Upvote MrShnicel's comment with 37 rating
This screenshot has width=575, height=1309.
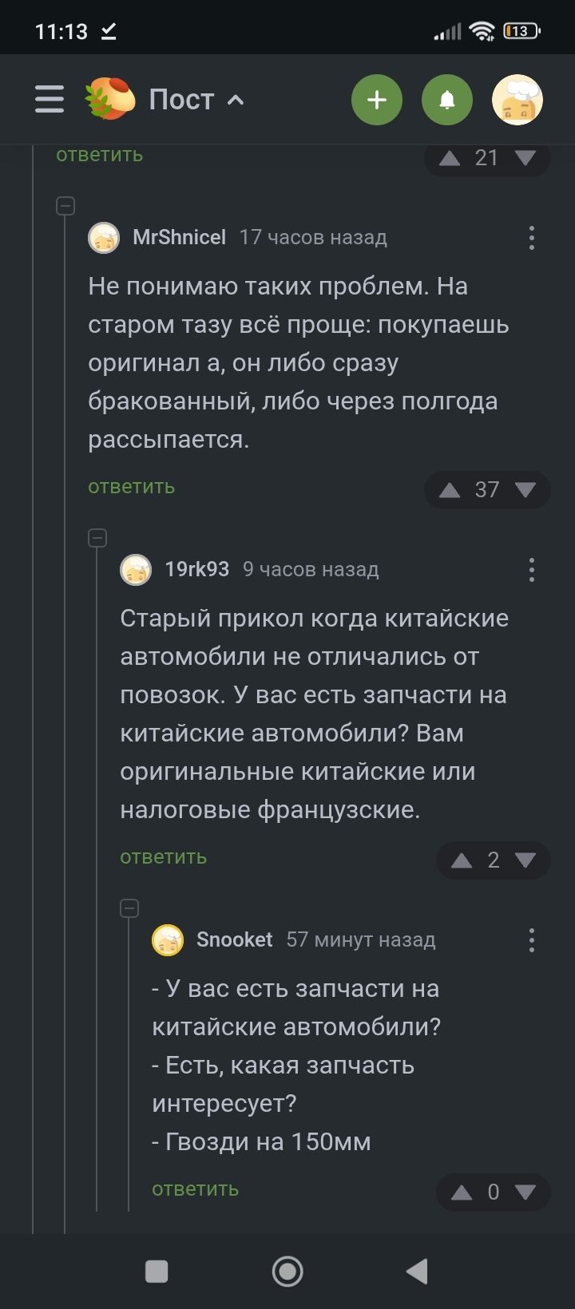coord(450,490)
